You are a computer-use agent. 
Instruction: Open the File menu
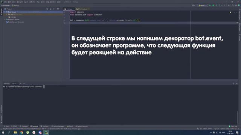pos(6,2)
